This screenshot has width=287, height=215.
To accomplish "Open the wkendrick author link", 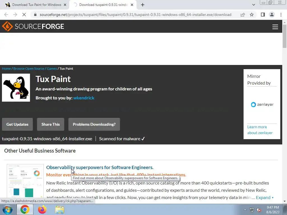I will click(84, 98).
